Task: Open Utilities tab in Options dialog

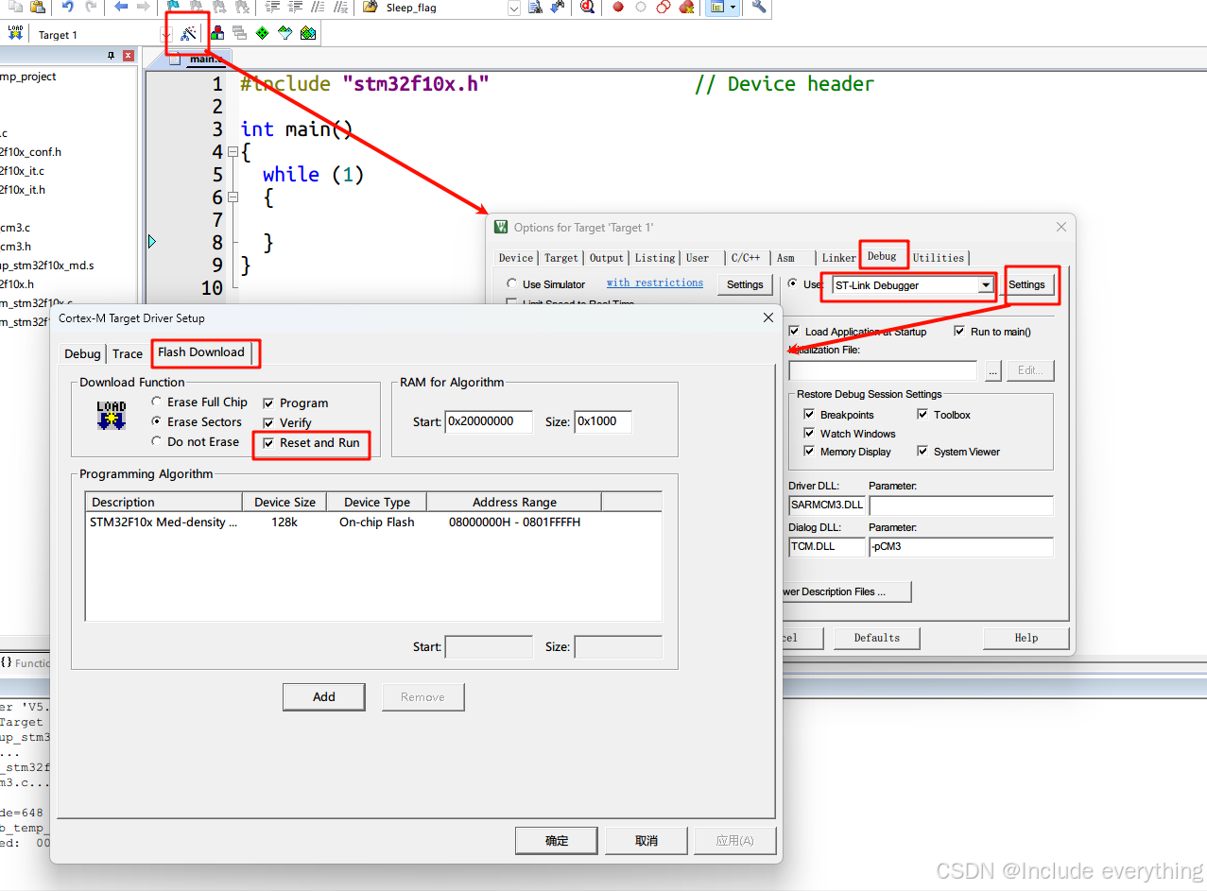Action: tap(939, 258)
